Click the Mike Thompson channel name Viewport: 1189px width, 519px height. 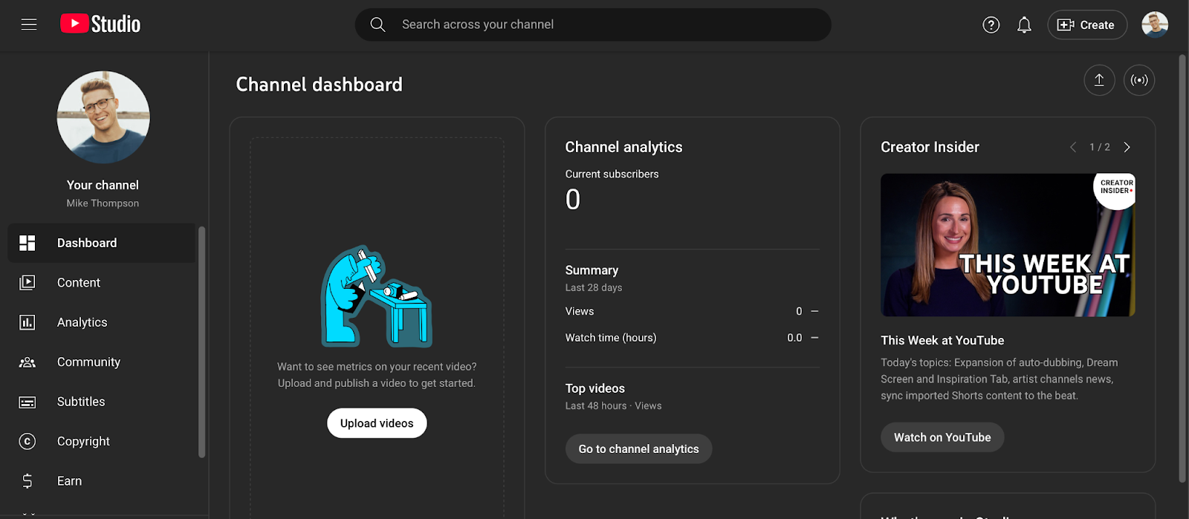(x=103, y=203)
